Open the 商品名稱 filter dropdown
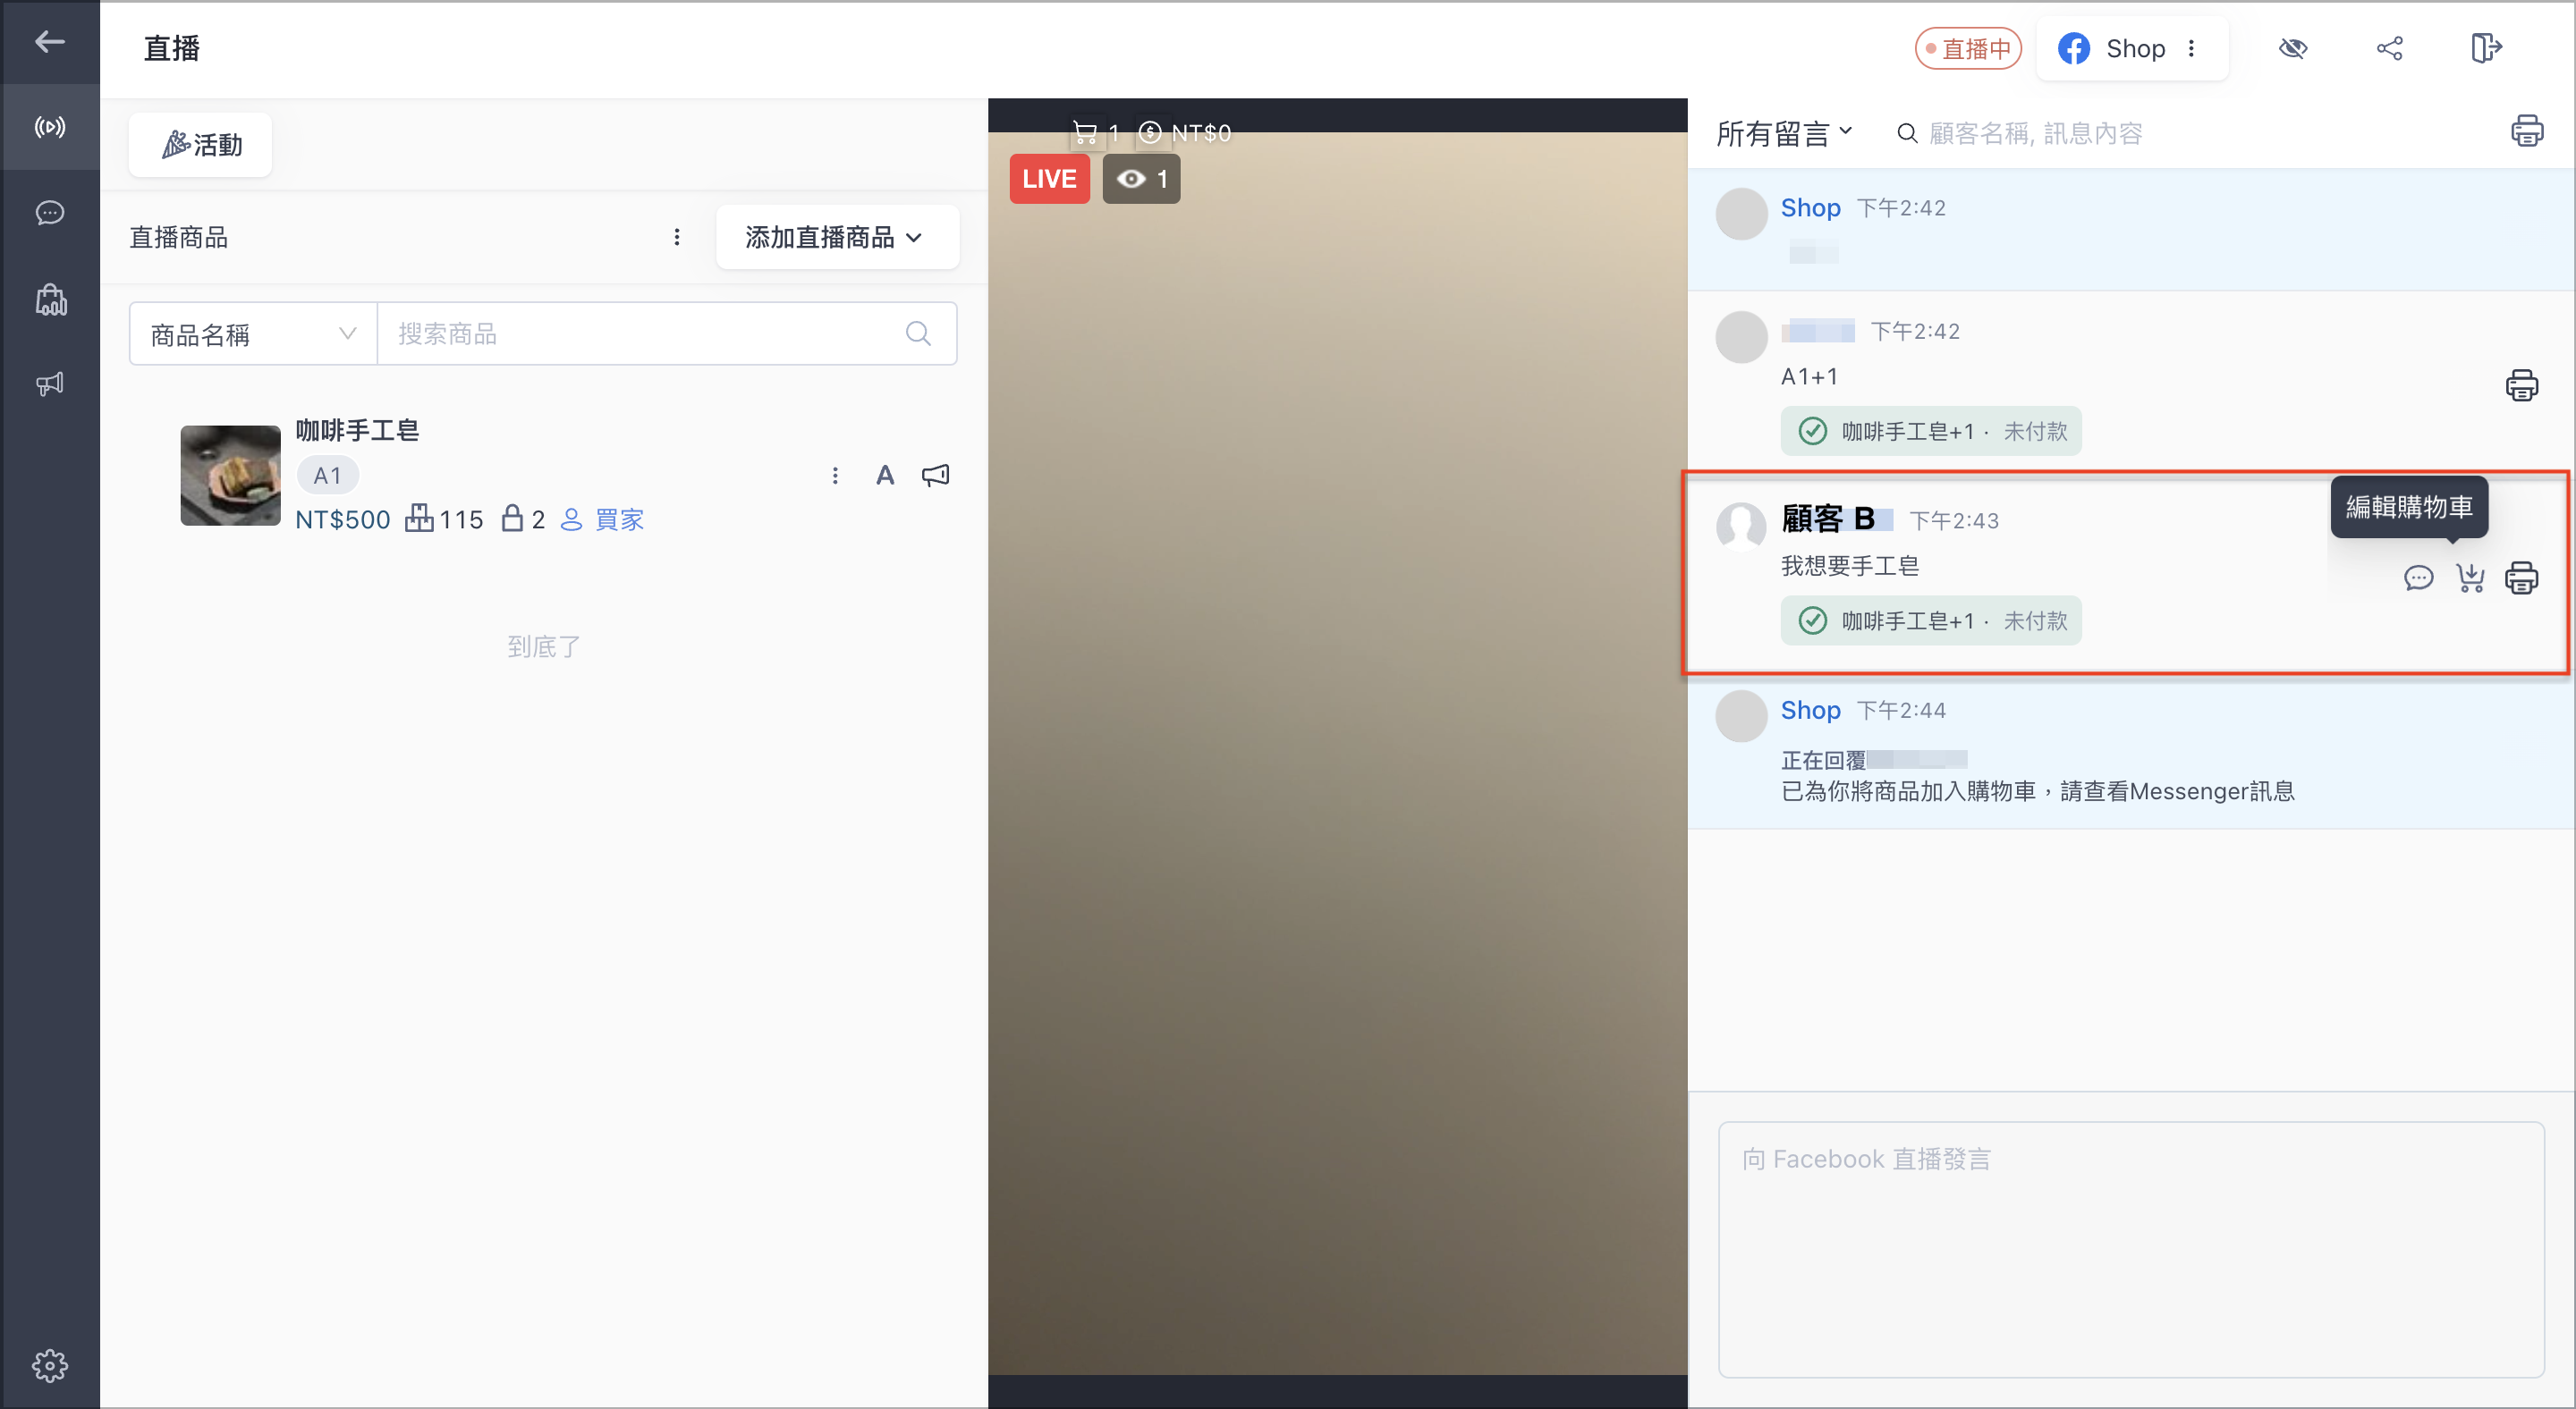This screenshot has width=2576, height=1409. click(x=253, y=333)
